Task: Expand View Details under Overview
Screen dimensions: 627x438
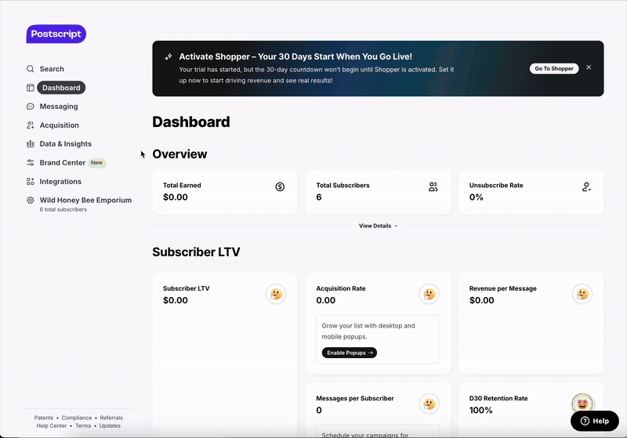Action: pyautogui.click(x=378, y=226)
